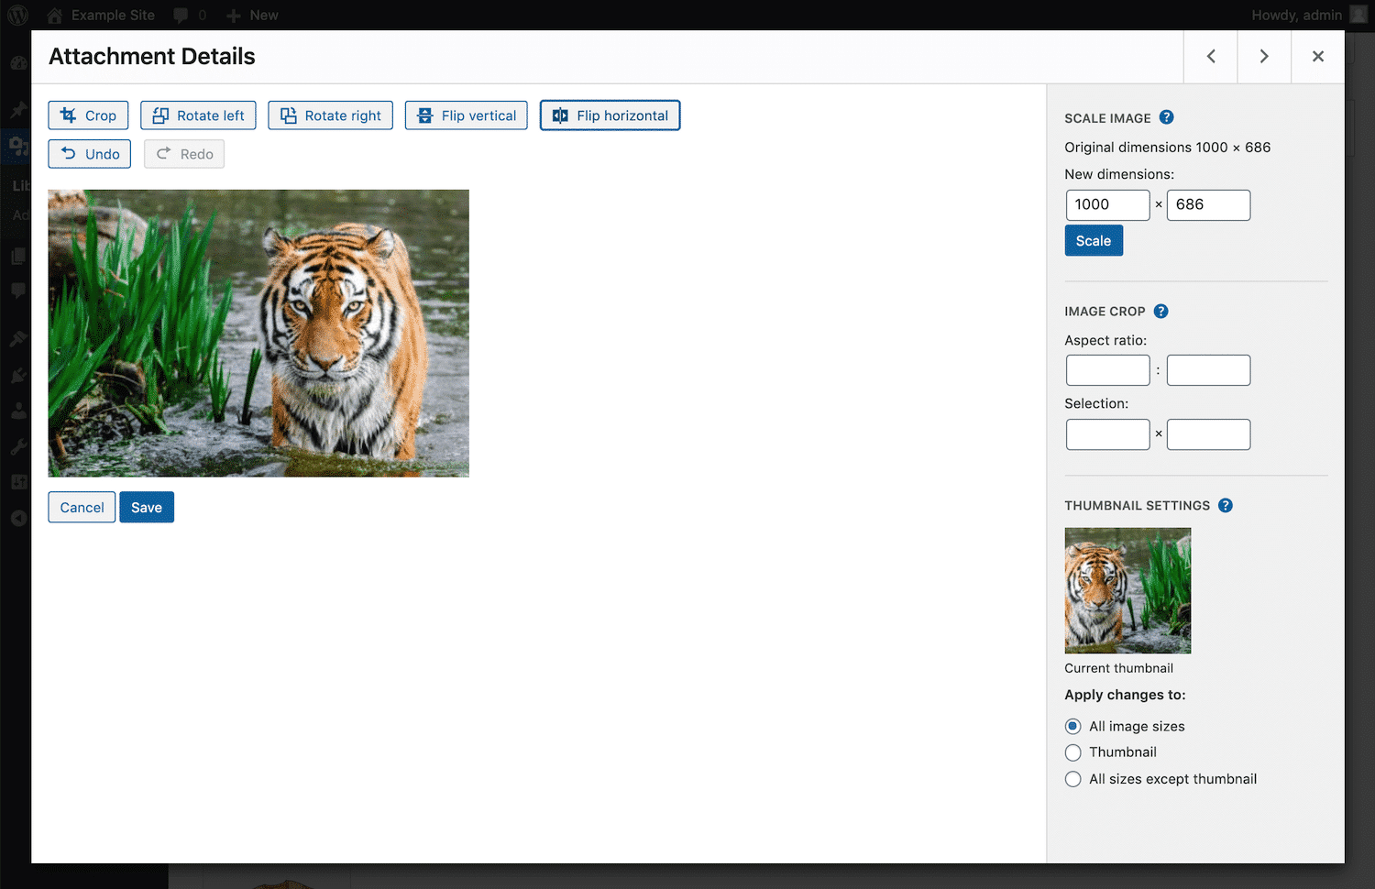Redo the last image edit
Viewport: 1375px width, 889px height.
click(x=183, y=153)
